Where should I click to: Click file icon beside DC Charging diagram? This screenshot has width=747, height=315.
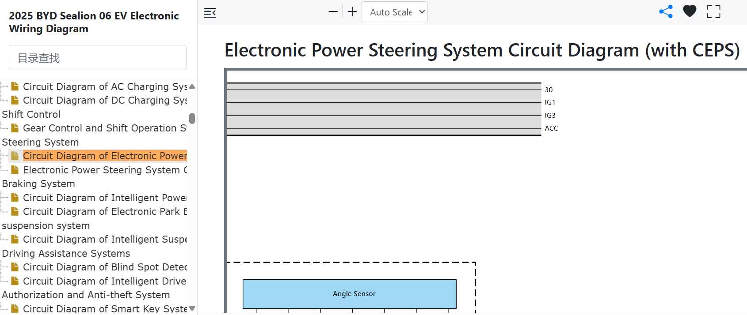coord(15,100)
